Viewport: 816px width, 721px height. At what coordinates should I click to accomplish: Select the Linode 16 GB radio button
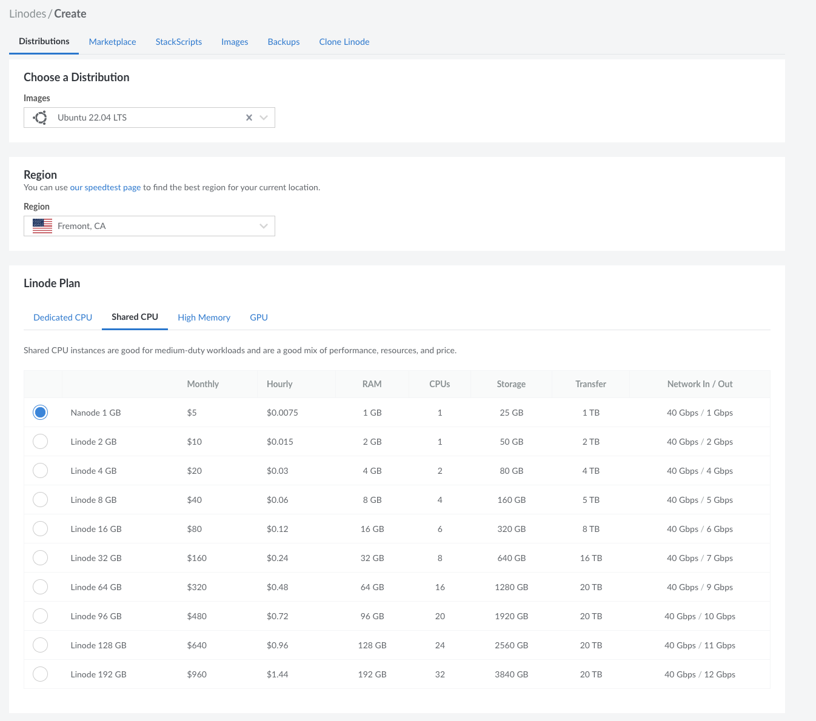tap(41, 529)
